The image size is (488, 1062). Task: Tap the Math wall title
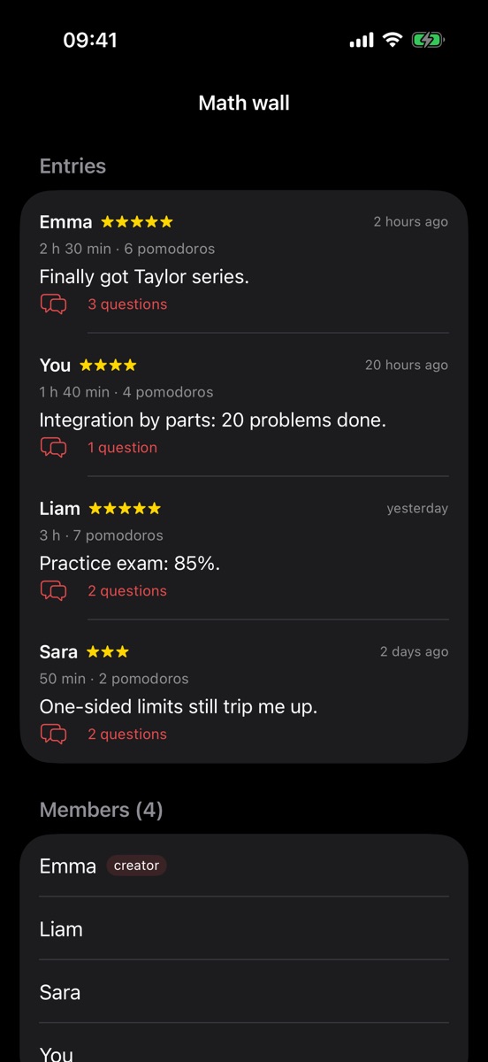coord(244,103)
